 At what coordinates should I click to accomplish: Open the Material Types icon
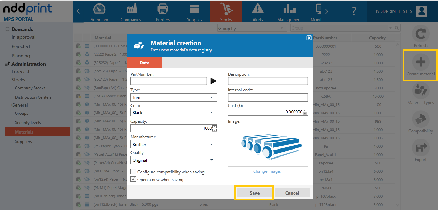point(421,91)
